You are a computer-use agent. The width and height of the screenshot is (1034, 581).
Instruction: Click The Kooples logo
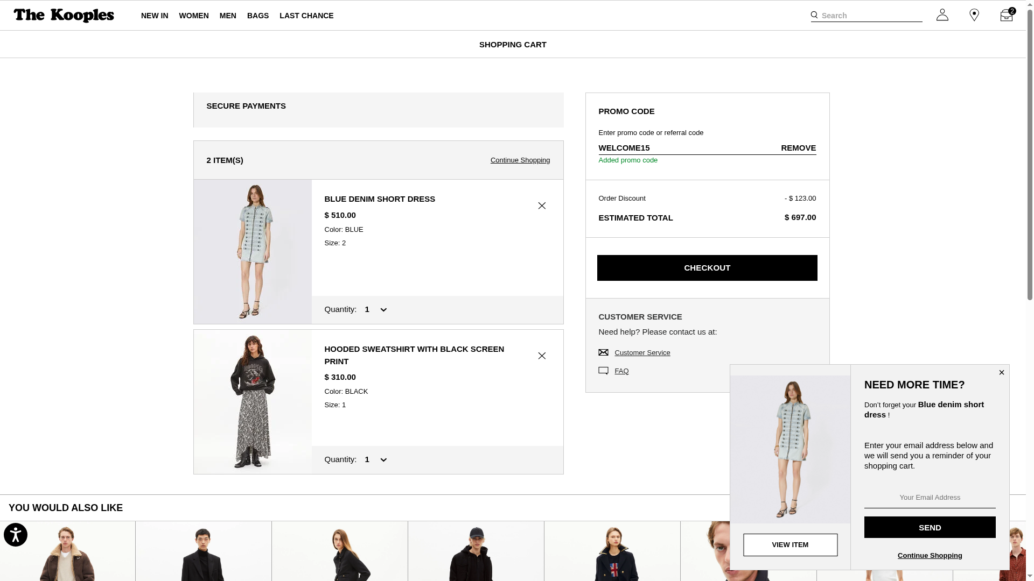pos(64,16)
